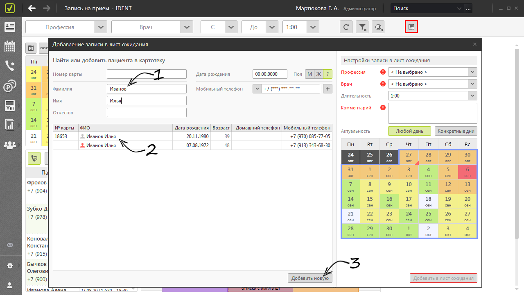Open the user profile sidebar icon

10,285
